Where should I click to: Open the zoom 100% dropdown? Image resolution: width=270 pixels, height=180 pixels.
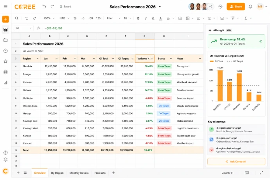coord(49,18)
